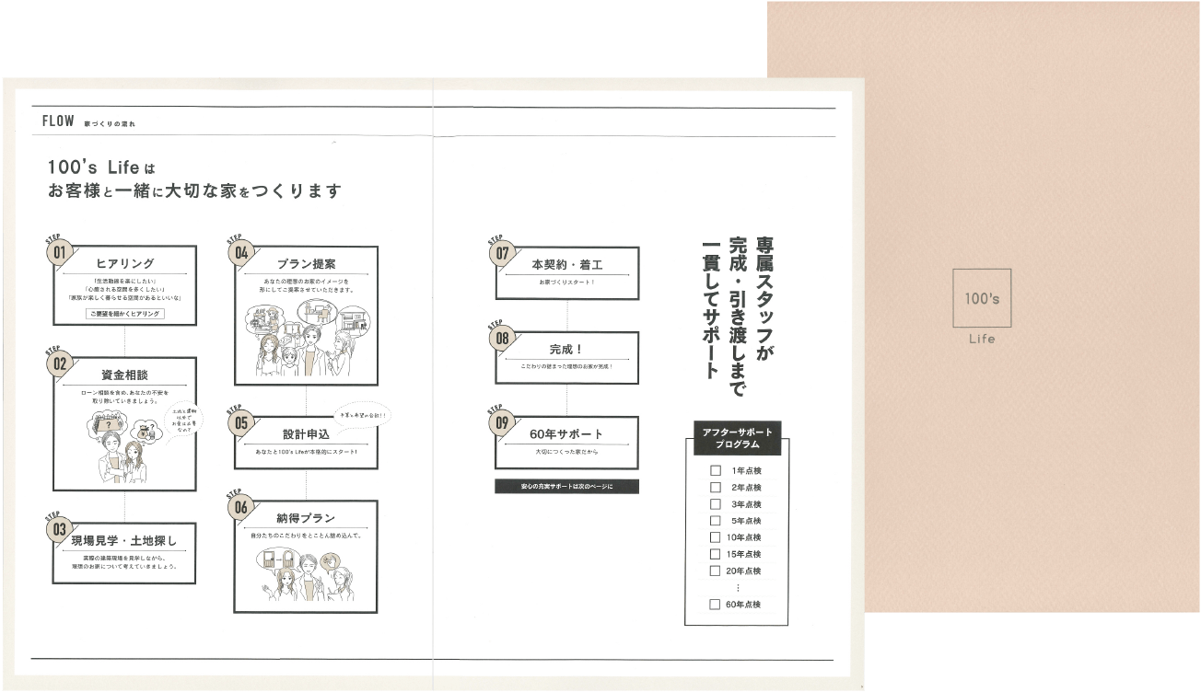Toggle the 5年点検 checkbox
Screen dimensions: 1201x692
tap(715, 521)
